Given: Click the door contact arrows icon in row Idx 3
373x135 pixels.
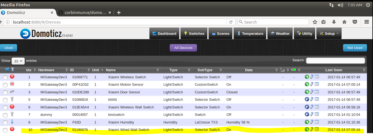Looking at the screenshot, I should tap(12, 91).
